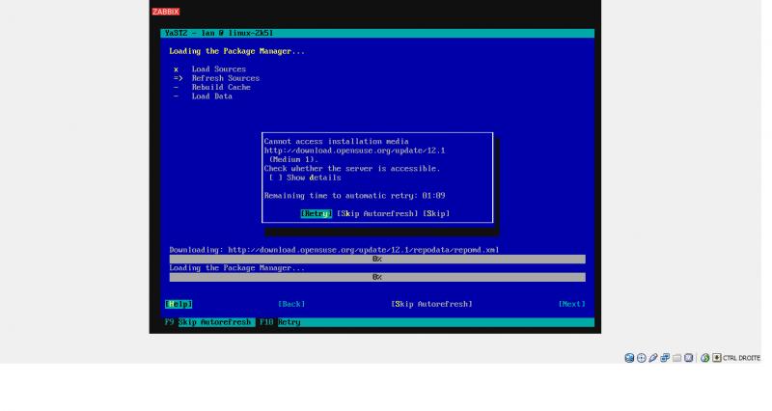Click the download.opensuse.org/update/12.1 URL in dialog
The width and height of the screenshot is (772, 411).
coord(354,151)
